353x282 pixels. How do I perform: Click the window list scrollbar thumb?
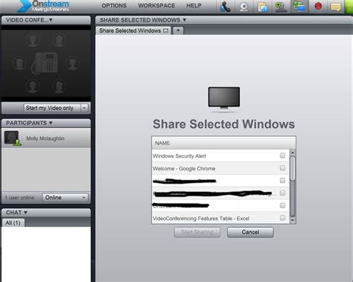click(293, 169)
